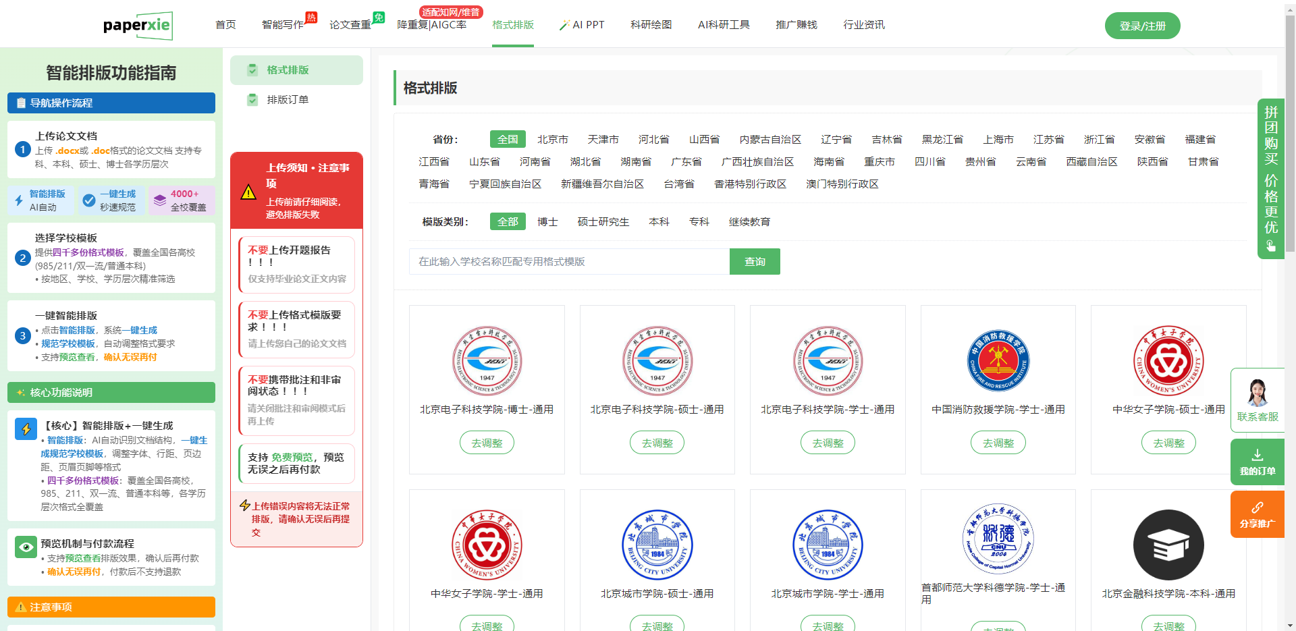Open 北京金融科技学院 graduation cap thumbnail
The image size is (1296, 631).
pos(1168,545)
